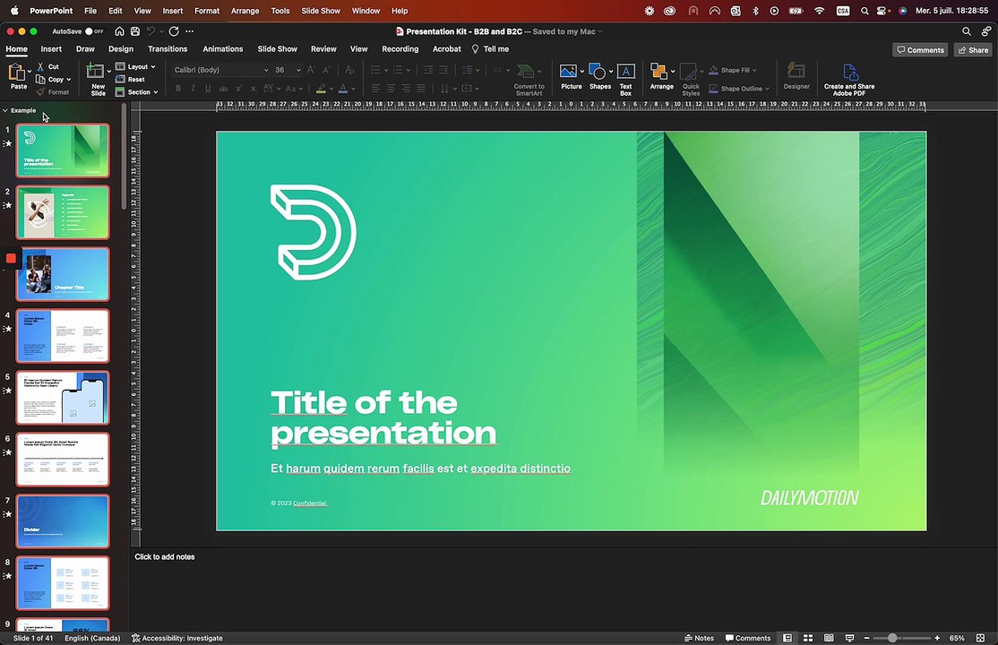Click the Paste clipboard icon
Viewport: 998px width, 645px height.
pyautogui.click(x=16, y=73)
